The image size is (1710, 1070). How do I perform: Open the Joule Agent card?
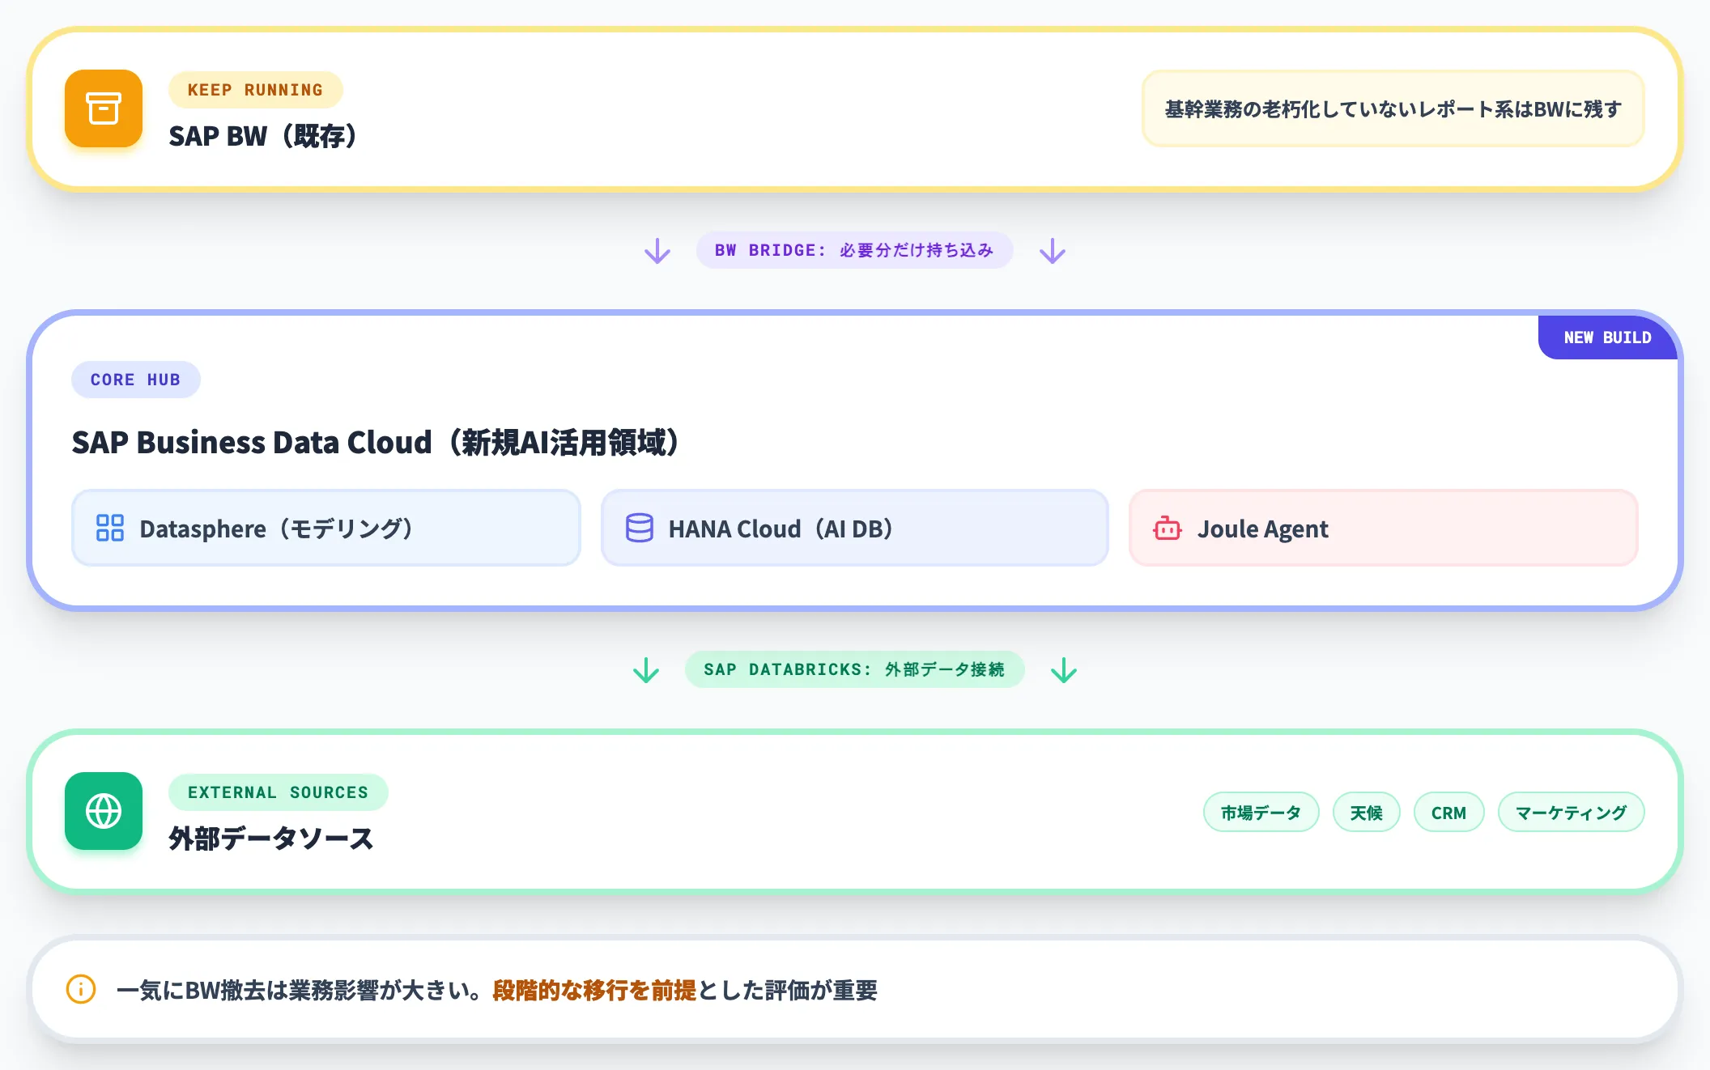1383,528
